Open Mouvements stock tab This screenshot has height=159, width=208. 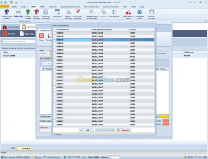click(x=92, y=7)
